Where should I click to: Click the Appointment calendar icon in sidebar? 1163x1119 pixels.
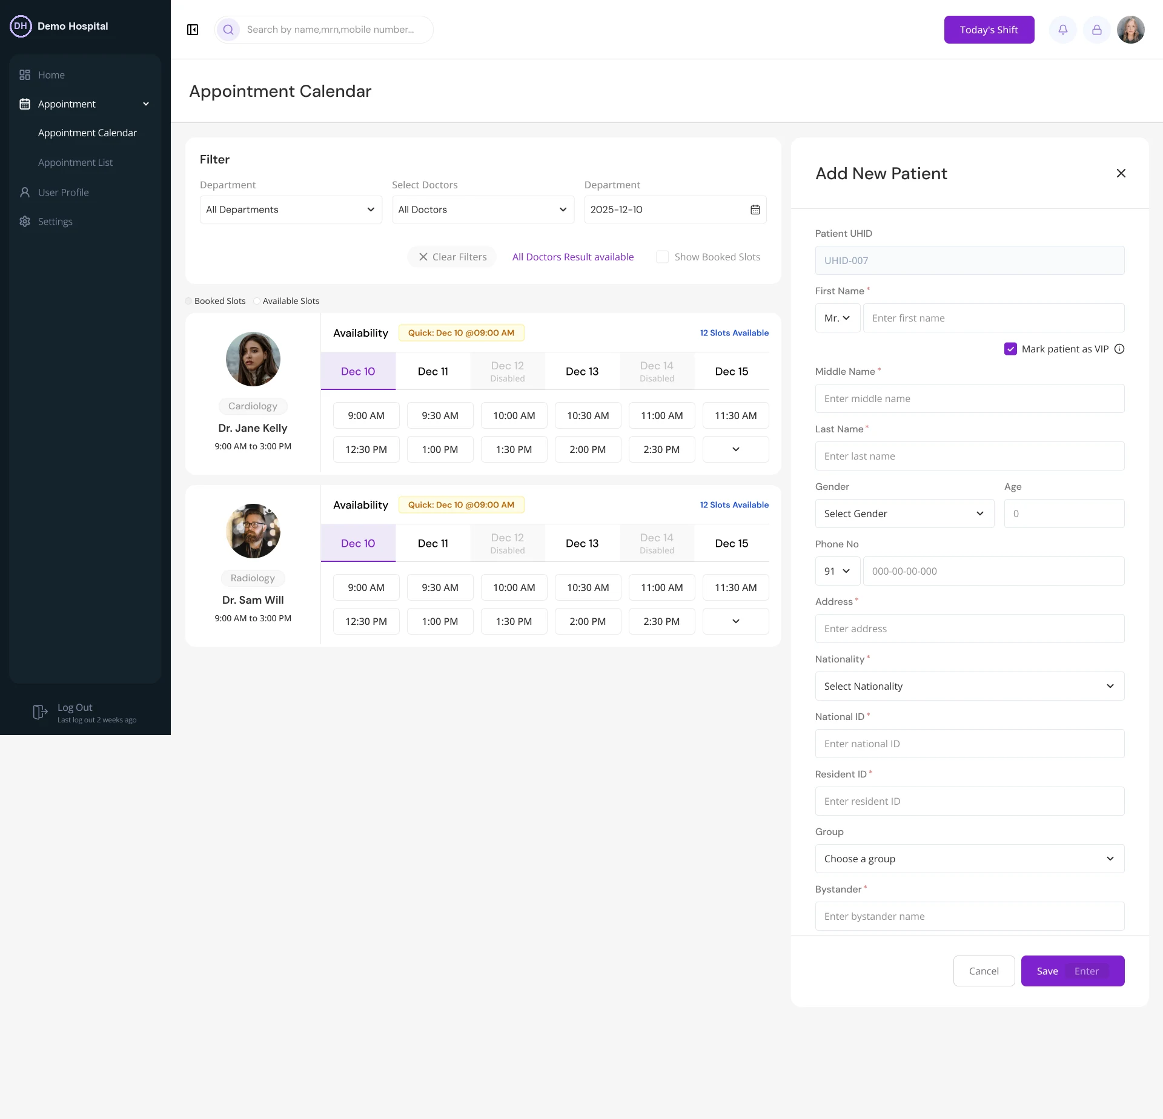25,104
